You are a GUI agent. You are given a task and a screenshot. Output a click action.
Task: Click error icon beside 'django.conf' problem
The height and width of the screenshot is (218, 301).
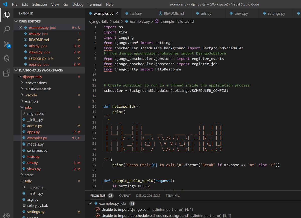click(x=98, y=209)
